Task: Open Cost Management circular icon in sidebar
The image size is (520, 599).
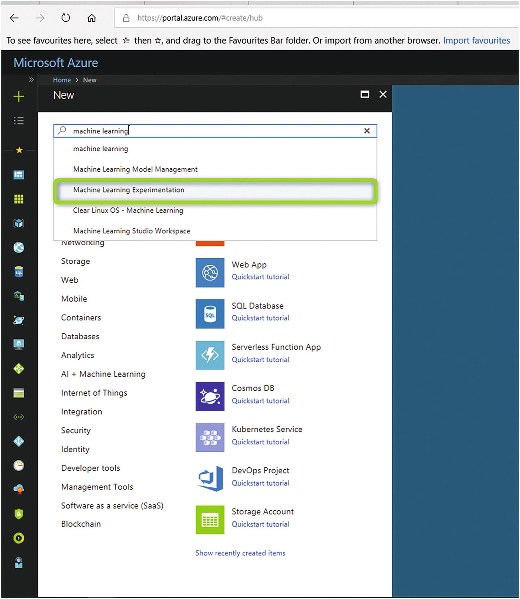Action: pyautogui.click(x=19, y=538)
